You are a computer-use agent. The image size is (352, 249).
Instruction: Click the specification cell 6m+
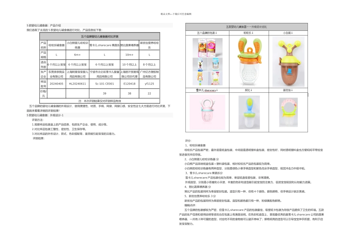77,55
